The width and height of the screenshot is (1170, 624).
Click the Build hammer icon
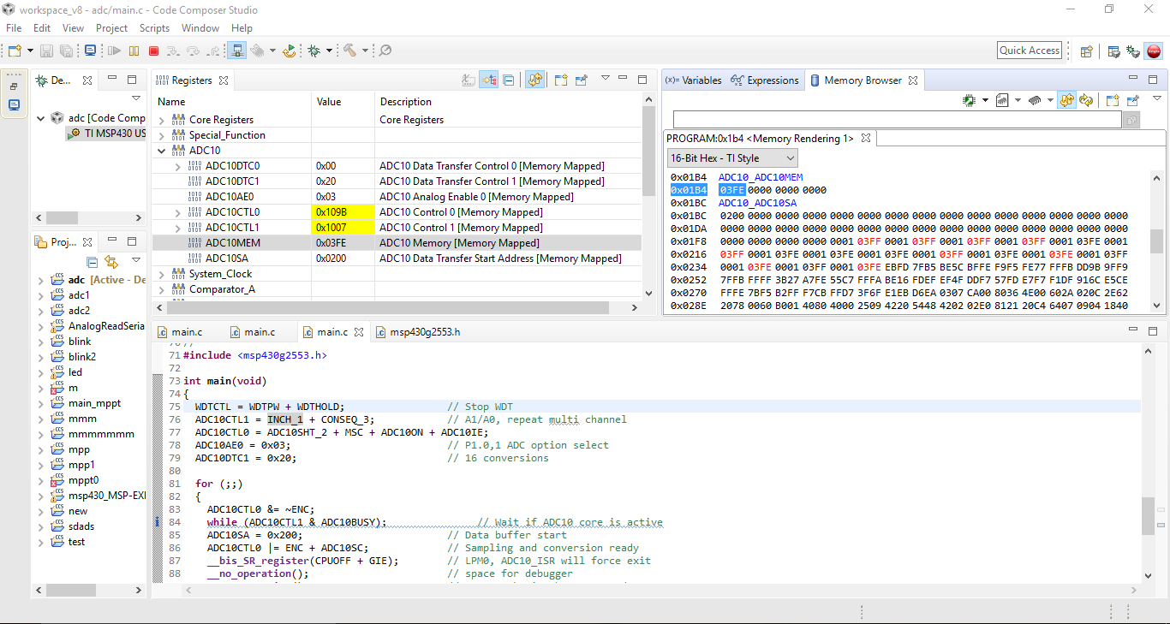(x=349, y=51)
